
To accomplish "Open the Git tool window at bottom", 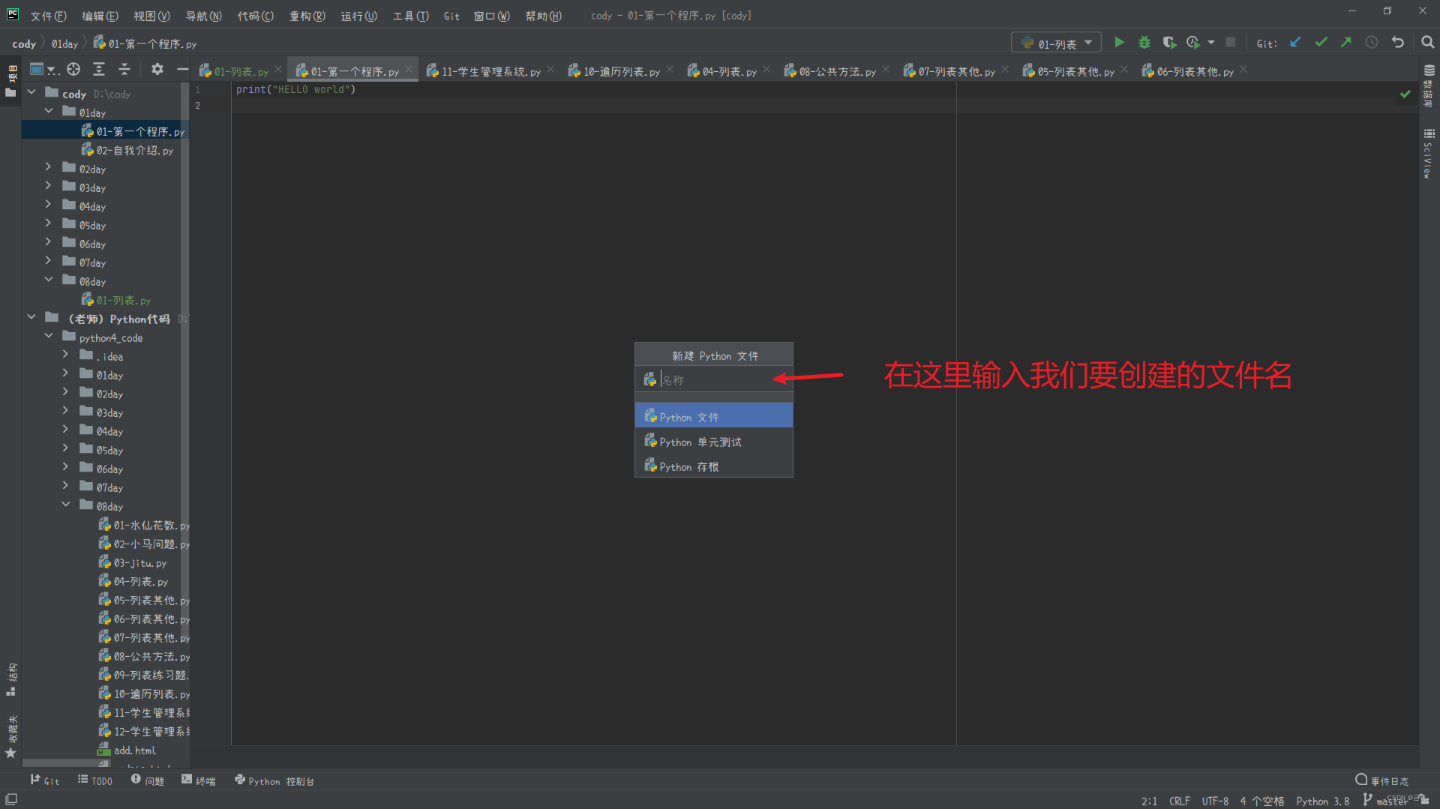I will 44,781.
